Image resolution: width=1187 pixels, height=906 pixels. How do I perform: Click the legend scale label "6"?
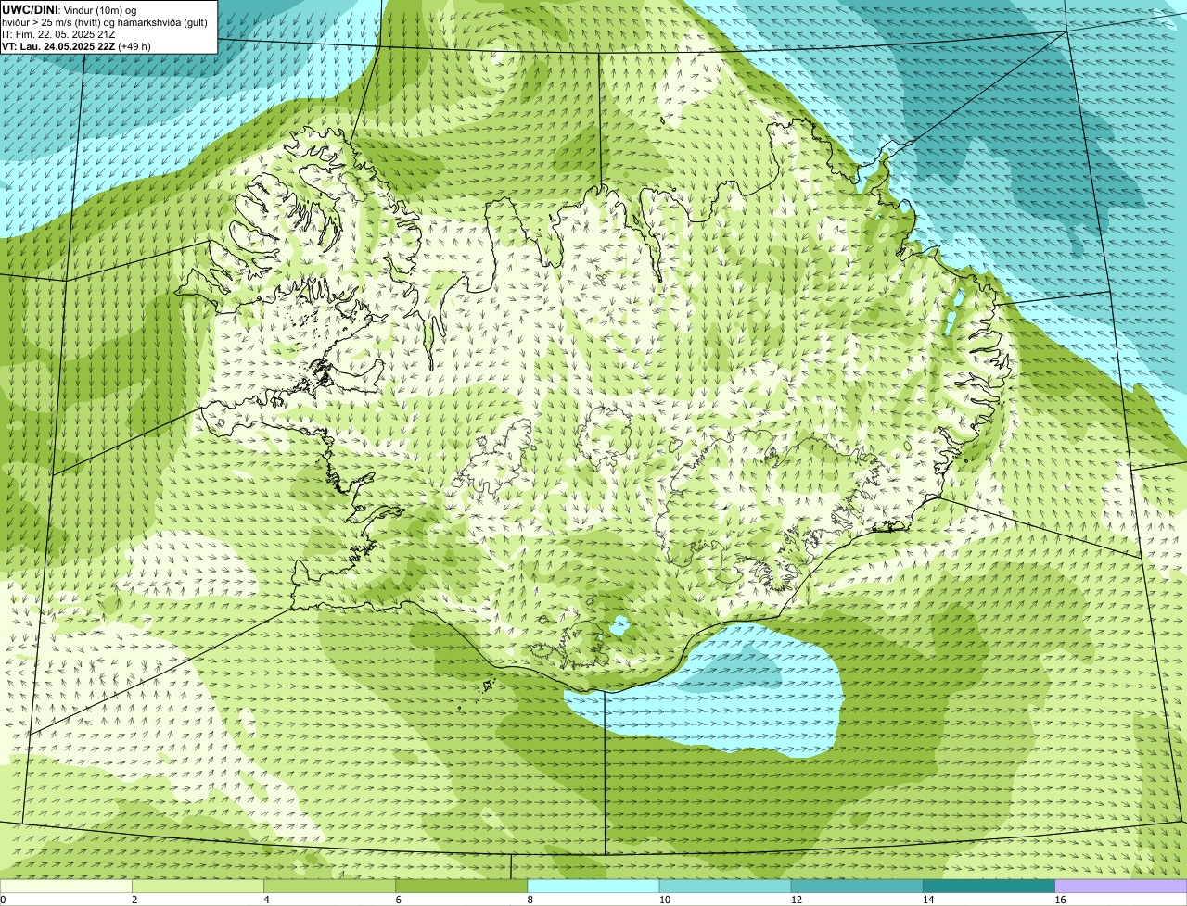coord(398,900)
